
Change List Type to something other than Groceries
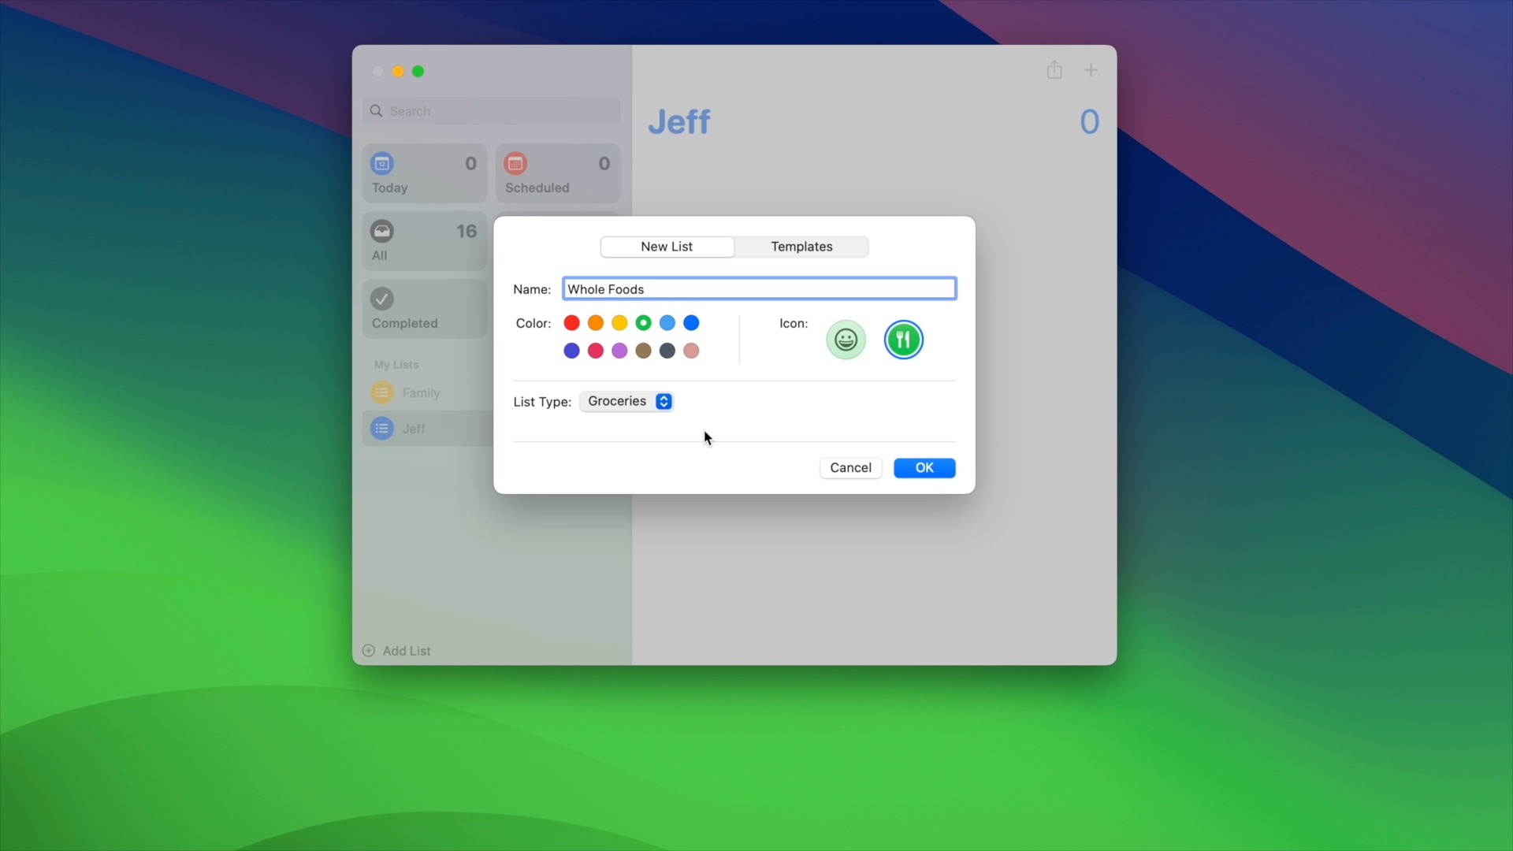point(663,401)
